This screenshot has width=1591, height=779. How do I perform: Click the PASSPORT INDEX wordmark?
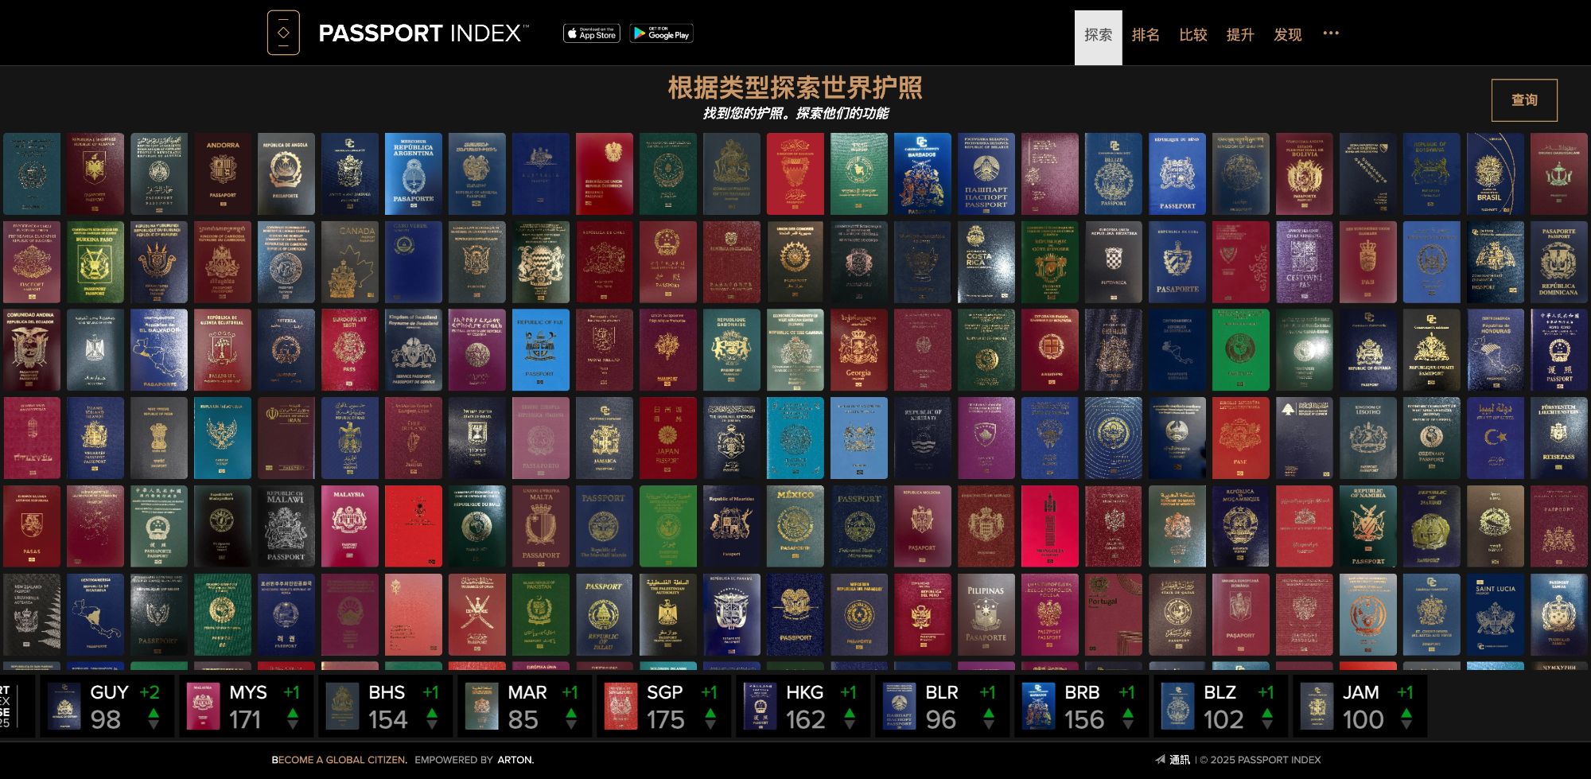click(422, 33)
